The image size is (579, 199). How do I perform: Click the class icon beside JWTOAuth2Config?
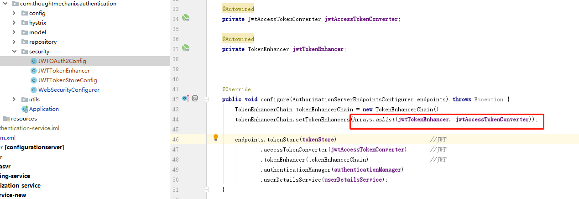[x=33, y=61]
